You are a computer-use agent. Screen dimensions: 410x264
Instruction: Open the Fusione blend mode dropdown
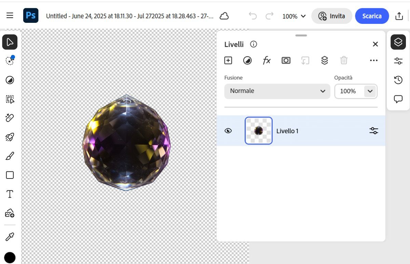pyautogui.click(x=277, y=91)
